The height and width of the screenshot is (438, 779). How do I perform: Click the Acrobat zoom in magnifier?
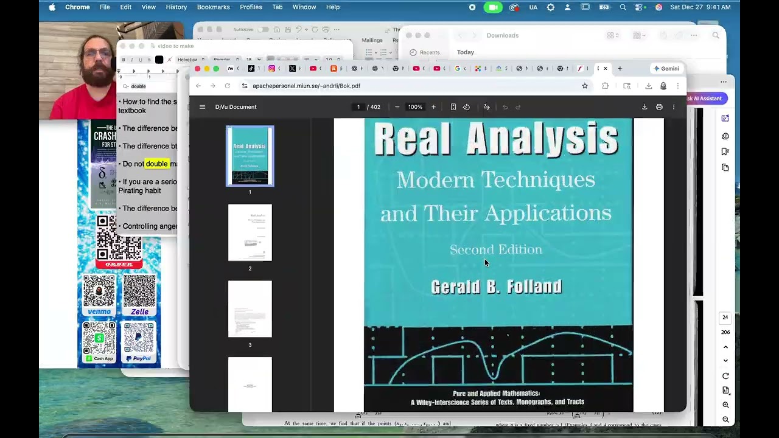coord(725,405)
